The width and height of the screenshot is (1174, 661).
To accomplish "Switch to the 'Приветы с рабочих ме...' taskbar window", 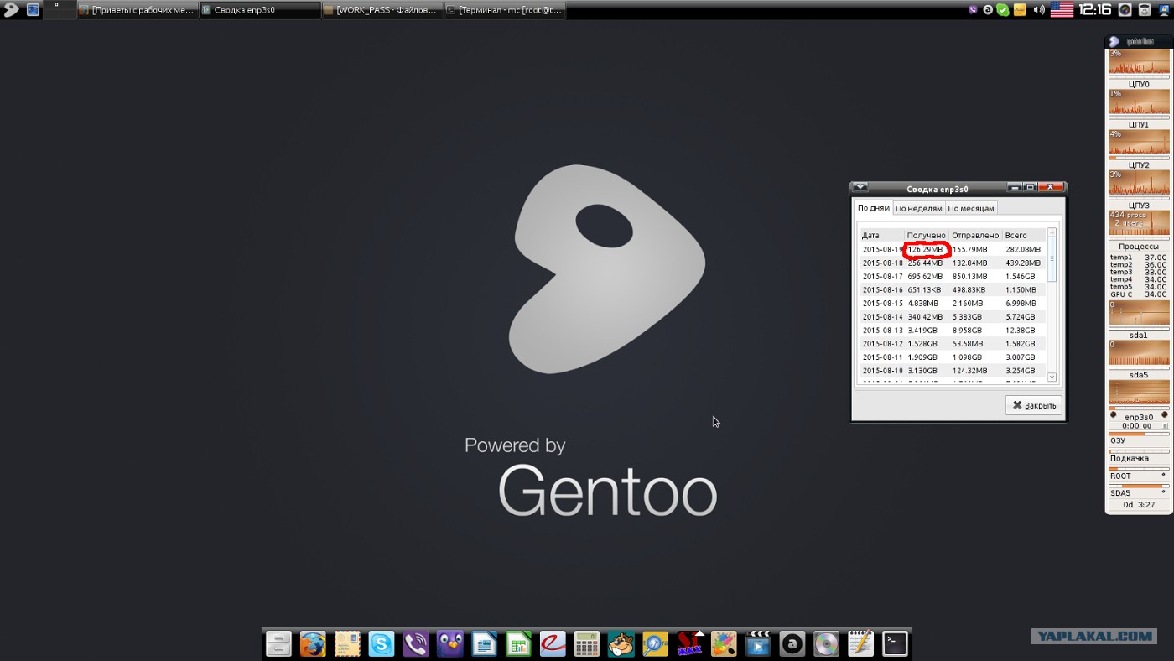I will tap(138, 10).
